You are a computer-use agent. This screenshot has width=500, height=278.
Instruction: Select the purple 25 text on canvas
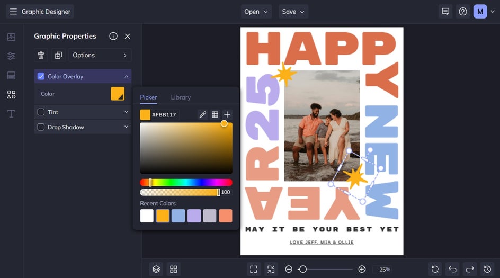(x=263, y=107)
